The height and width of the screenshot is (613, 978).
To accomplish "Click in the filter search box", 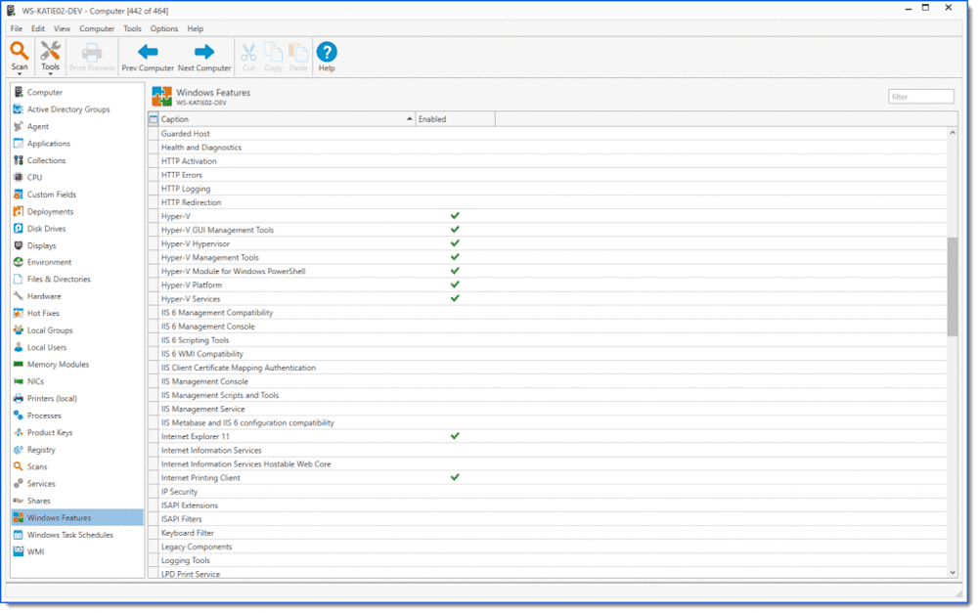I will point(920,97).
